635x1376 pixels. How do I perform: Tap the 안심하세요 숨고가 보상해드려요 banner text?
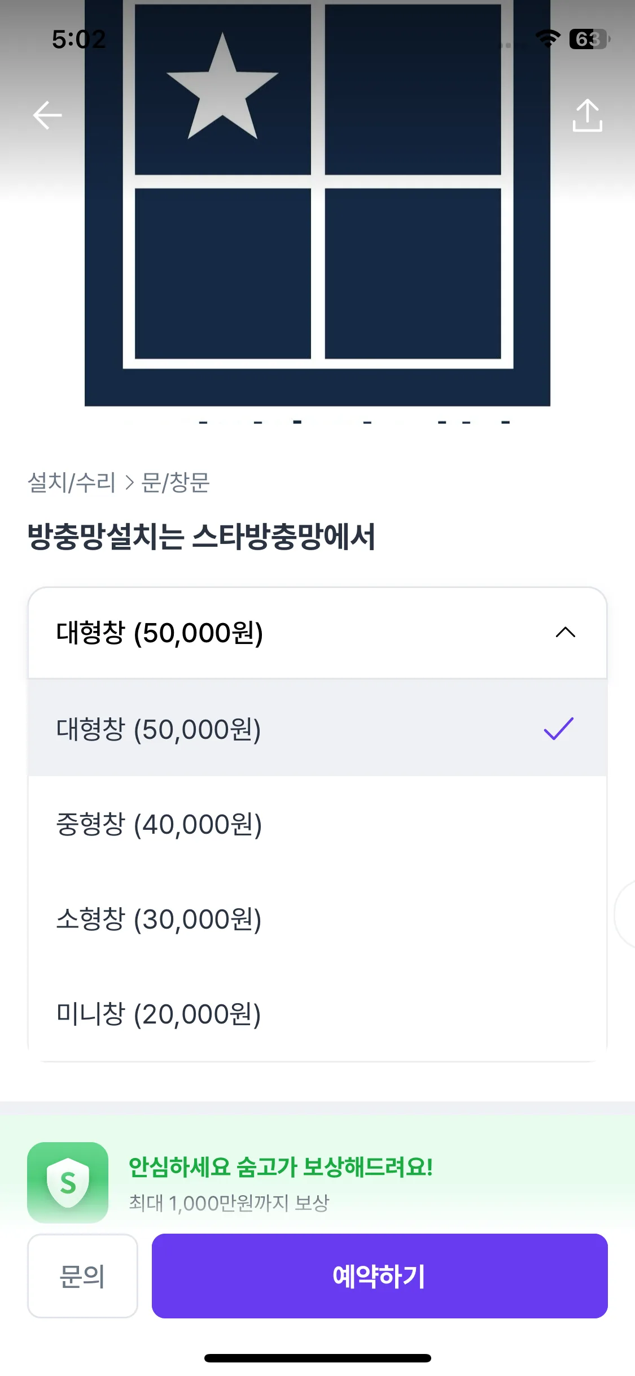(x=281, y=1167)
